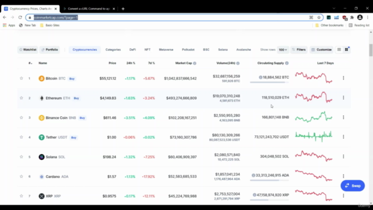Star Solana for the watchlist
The width and height of the screenshot is (373, 210).
click(x=21, y=157)
